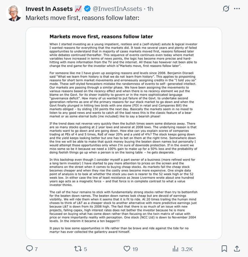
Task: Click the repost count "5"
Action: tap(85, 249)
